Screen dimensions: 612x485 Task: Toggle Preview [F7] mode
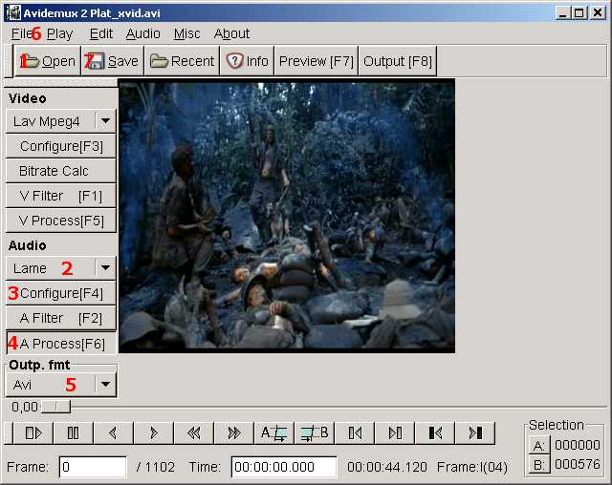coord(317,61)
